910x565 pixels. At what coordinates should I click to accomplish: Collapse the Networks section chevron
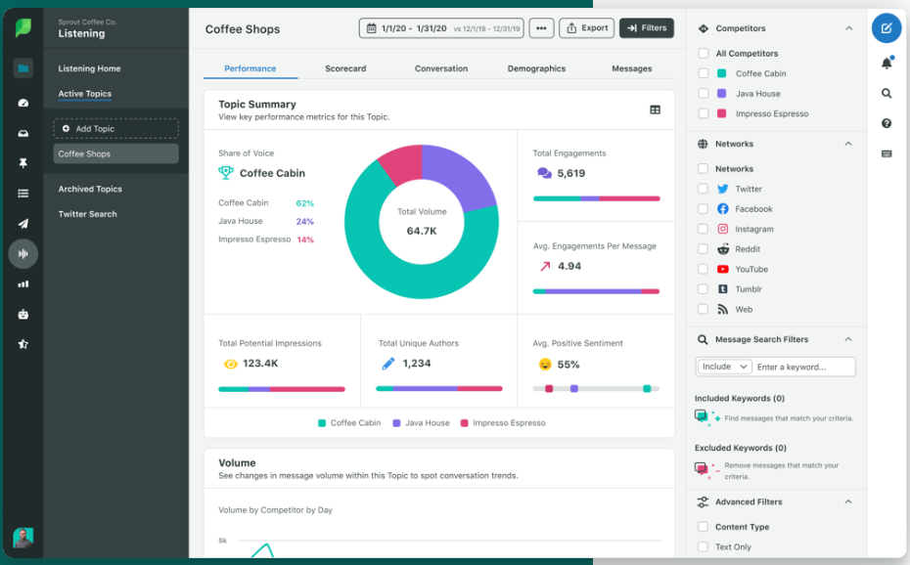click(x=848, y=144)
